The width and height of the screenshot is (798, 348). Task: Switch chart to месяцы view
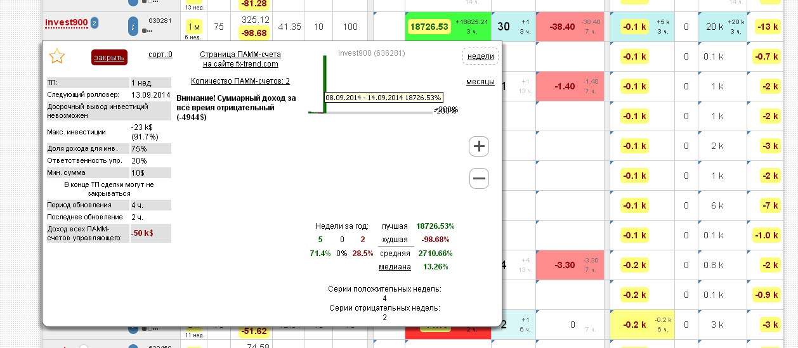(480, 82)
